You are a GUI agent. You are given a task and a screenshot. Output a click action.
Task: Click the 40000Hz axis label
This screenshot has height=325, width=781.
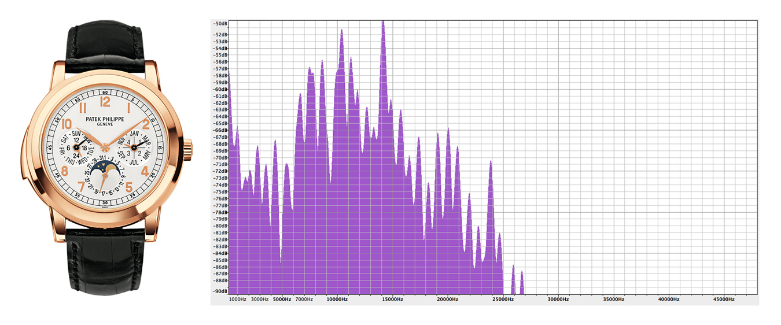(x=669, y=300)
